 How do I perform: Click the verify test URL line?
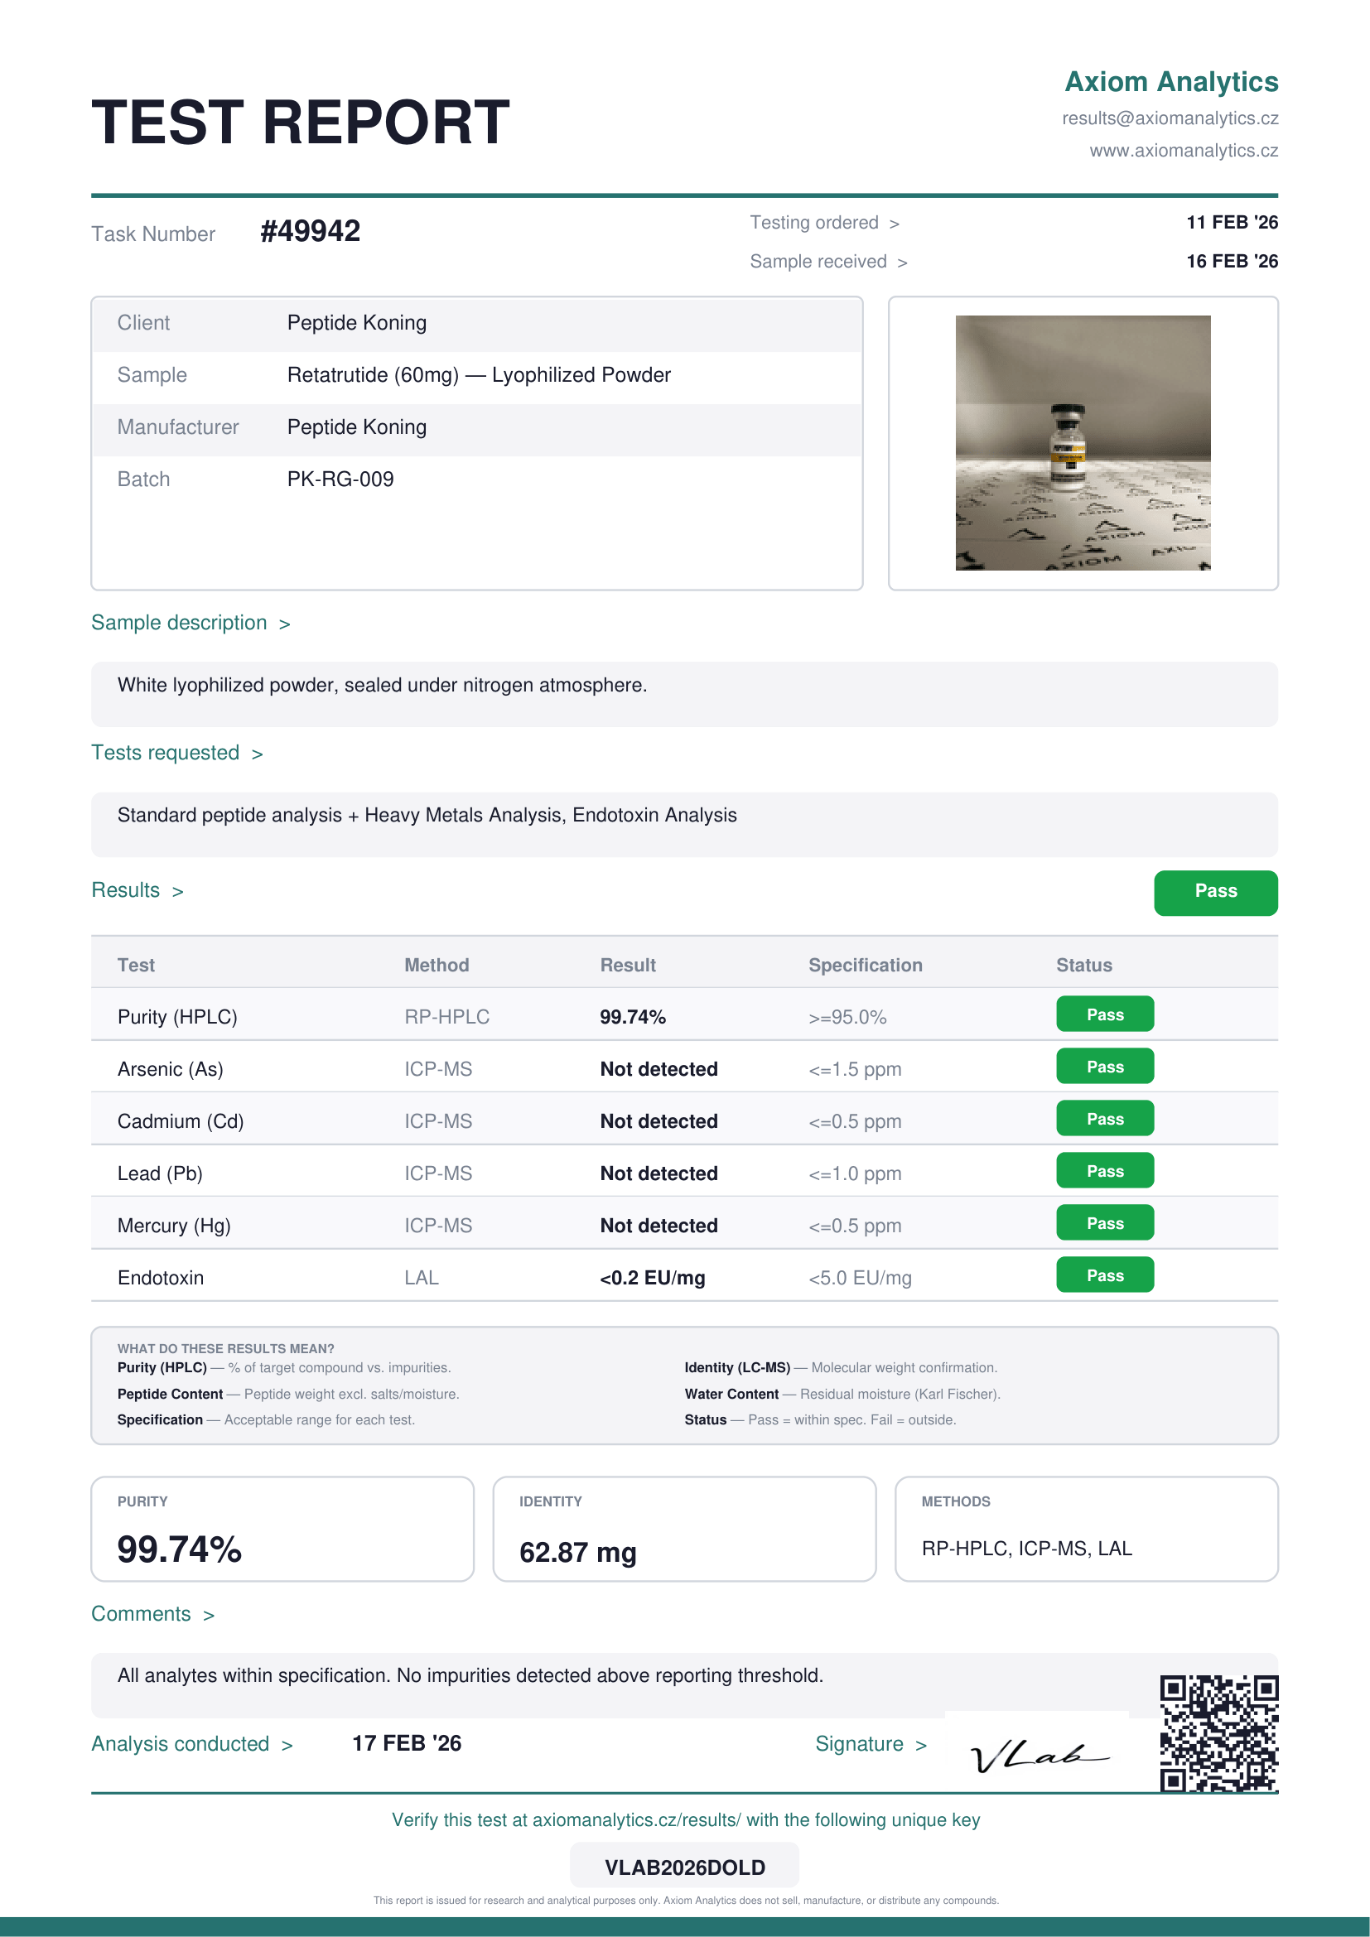[x=685, y=1819]
